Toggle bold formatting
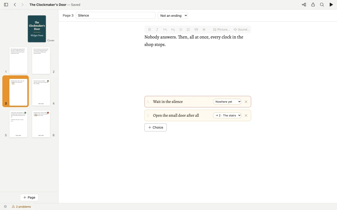337x210 pixels. coord(150,30)
